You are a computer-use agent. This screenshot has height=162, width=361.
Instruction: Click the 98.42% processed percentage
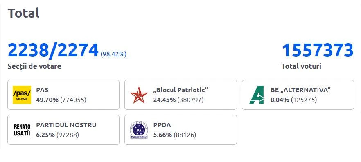pos(113,54)
